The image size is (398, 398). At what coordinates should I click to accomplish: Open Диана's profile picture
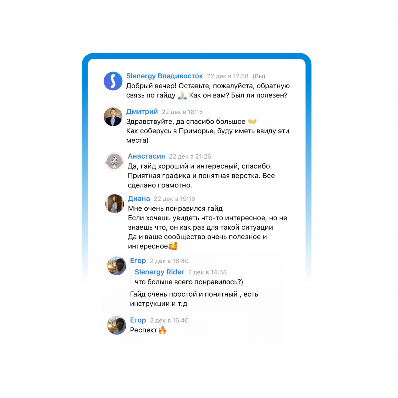tap(115, 204)
